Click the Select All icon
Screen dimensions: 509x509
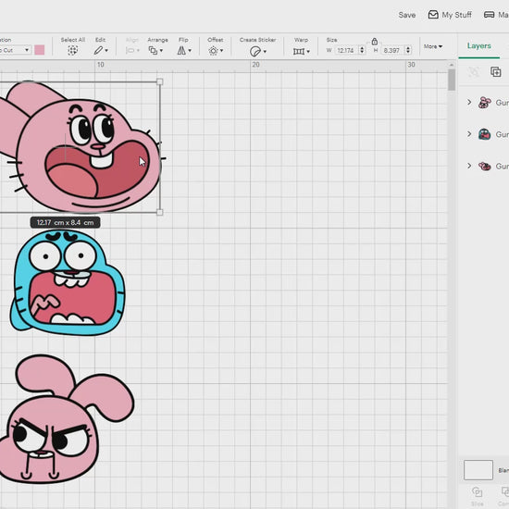(x=73, y=50)
